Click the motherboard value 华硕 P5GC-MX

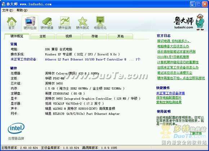click(55, 78)
